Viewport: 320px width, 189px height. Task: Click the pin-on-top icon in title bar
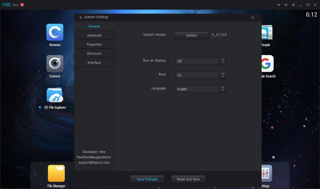coord(285,5)
